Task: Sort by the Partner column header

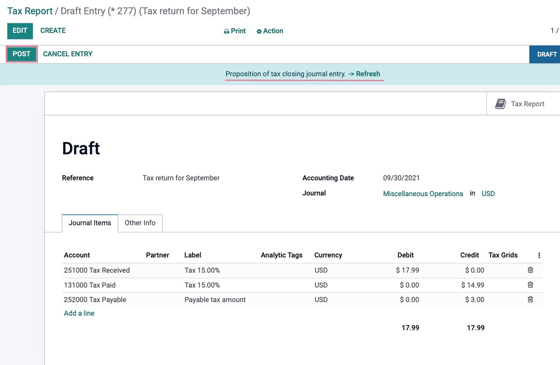Action: pos(158,255)
